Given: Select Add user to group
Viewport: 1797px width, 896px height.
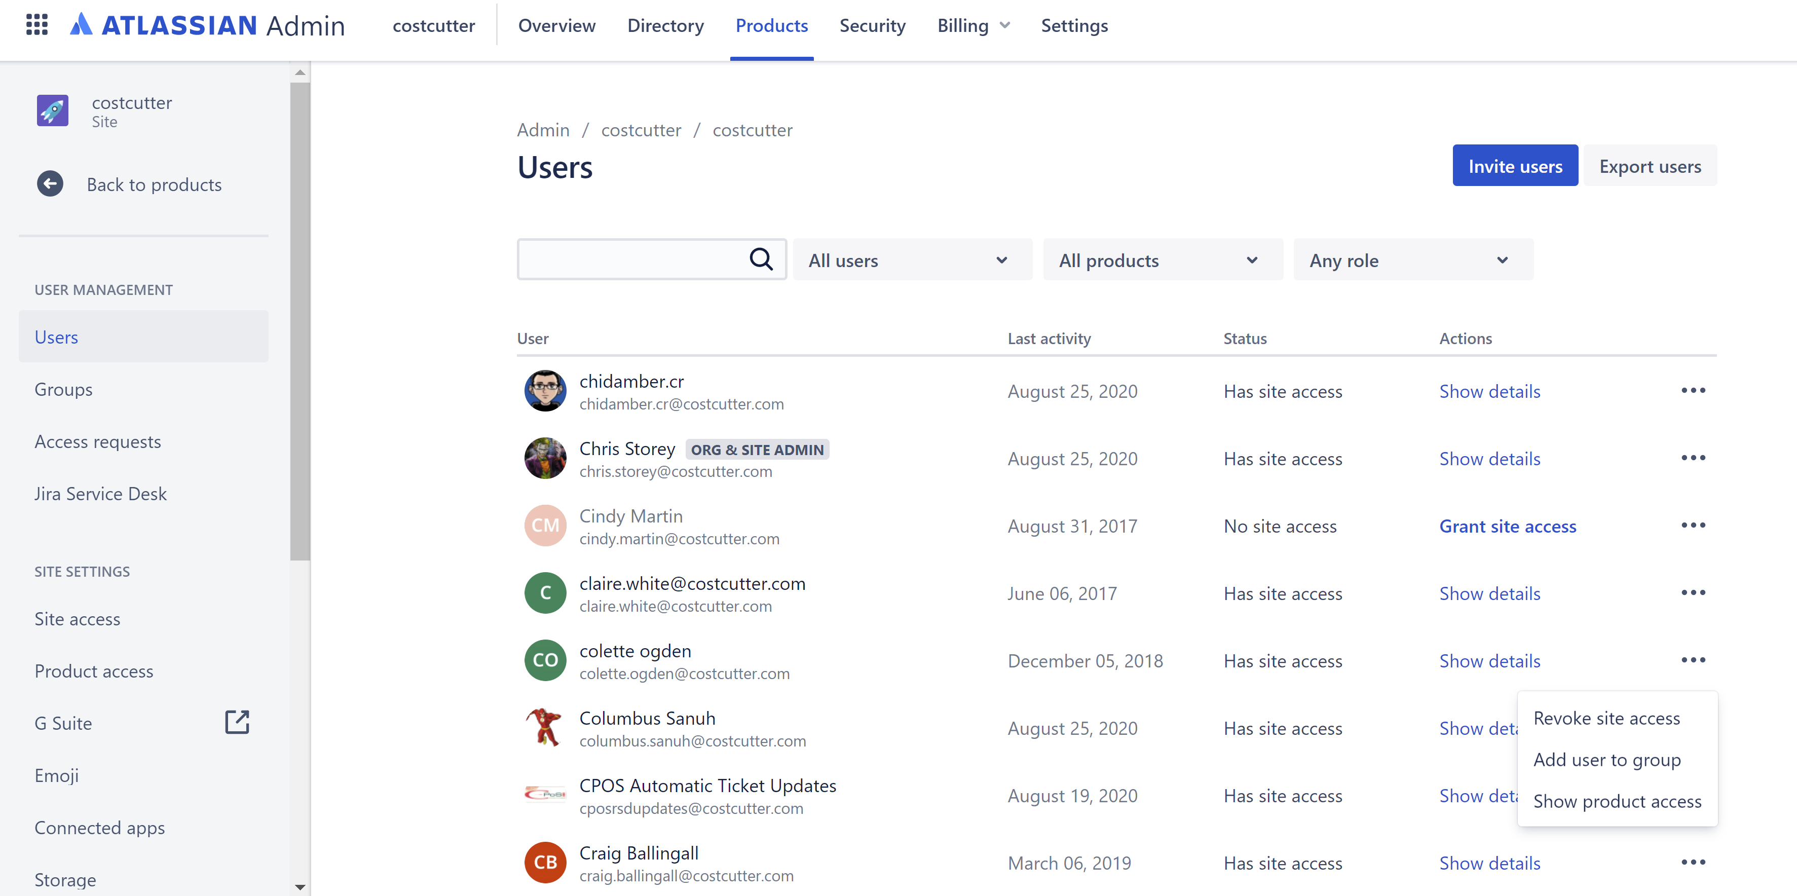Looking at the screenshot, I should point(1617,759).
